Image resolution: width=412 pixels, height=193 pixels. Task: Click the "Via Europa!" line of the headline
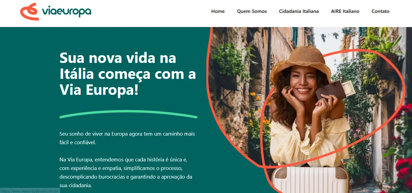pyautogui.click(x=99, y=90)
